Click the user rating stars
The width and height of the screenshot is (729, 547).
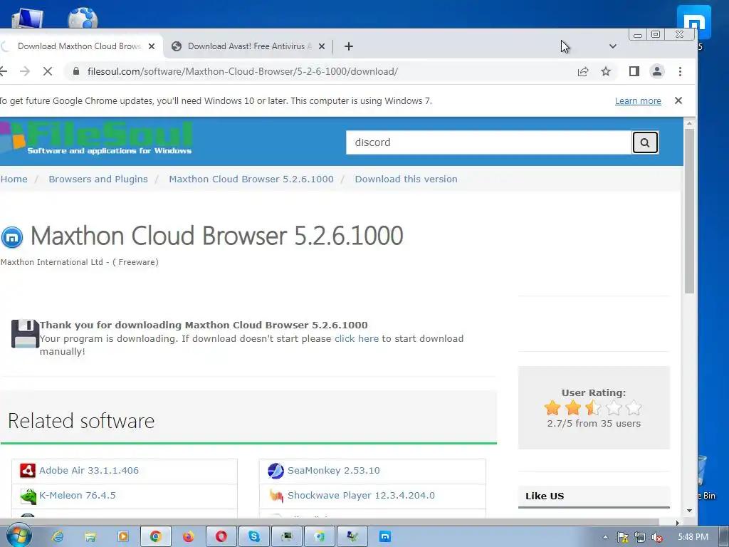[593, 408]
